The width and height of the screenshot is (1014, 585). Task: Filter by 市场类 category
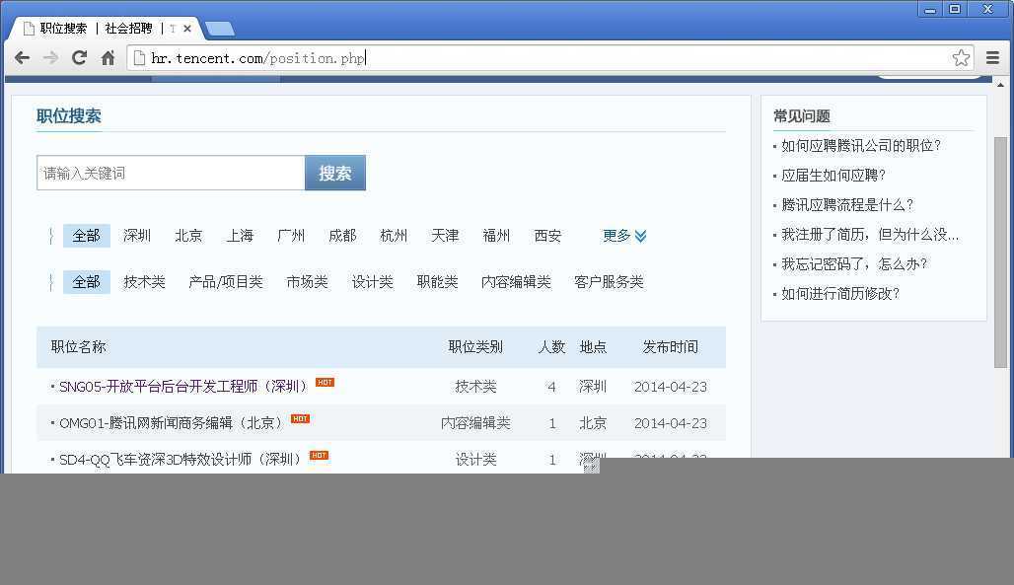pyautogui.click(x=307, y=282)
